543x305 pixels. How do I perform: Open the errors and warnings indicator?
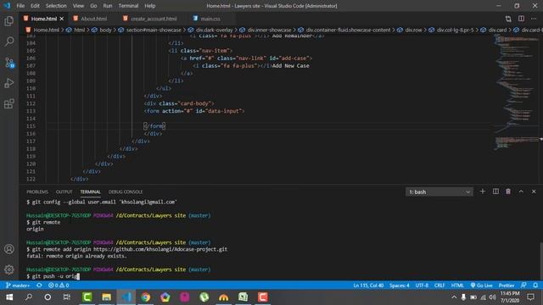pyautogui.click(x=59, y=286)
